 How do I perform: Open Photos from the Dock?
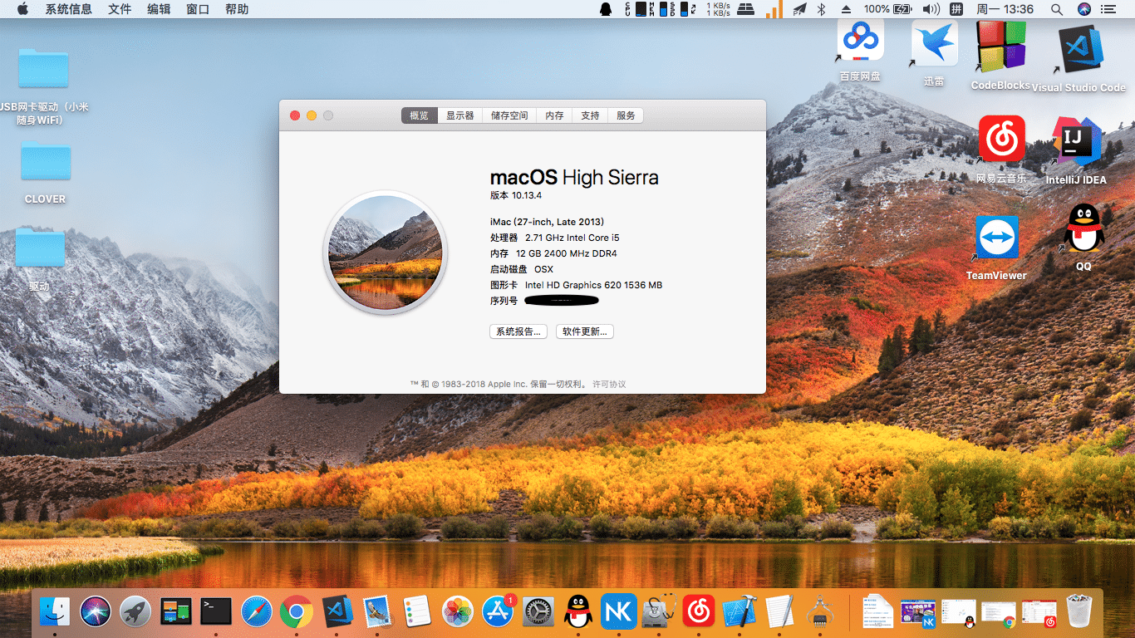pyautogui.click(x=458, y=611)
